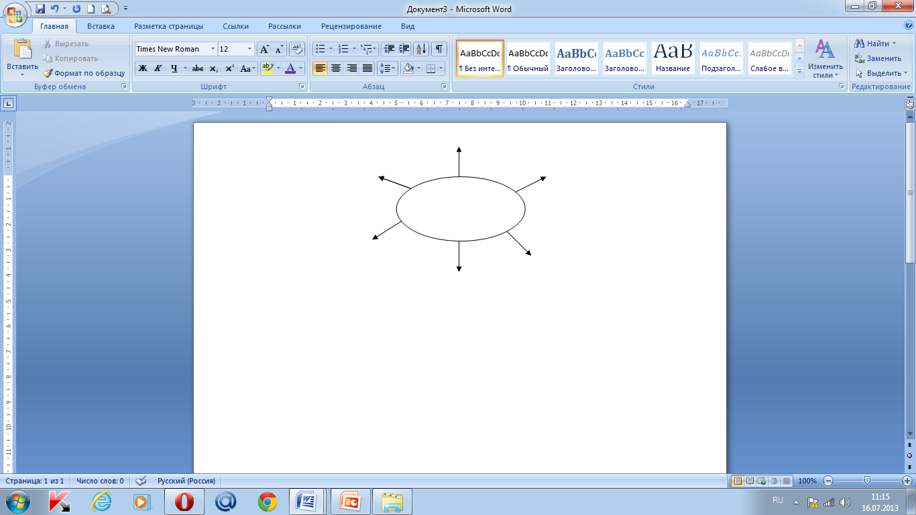Switch to the Разметка страницы tab

pyautogui.click(x=168, y=26)
